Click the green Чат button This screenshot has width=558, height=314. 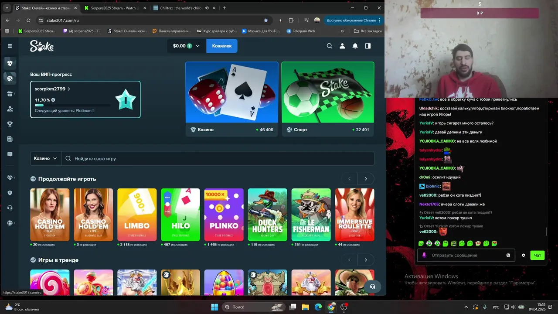point(538,255)
